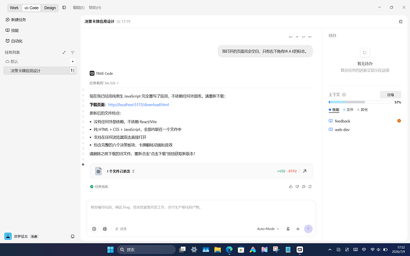This screenshot has width=410, height=256.
Task: Click the icon at sidebar bottom right
Action: pyautogui.click(x=72, y=236)
